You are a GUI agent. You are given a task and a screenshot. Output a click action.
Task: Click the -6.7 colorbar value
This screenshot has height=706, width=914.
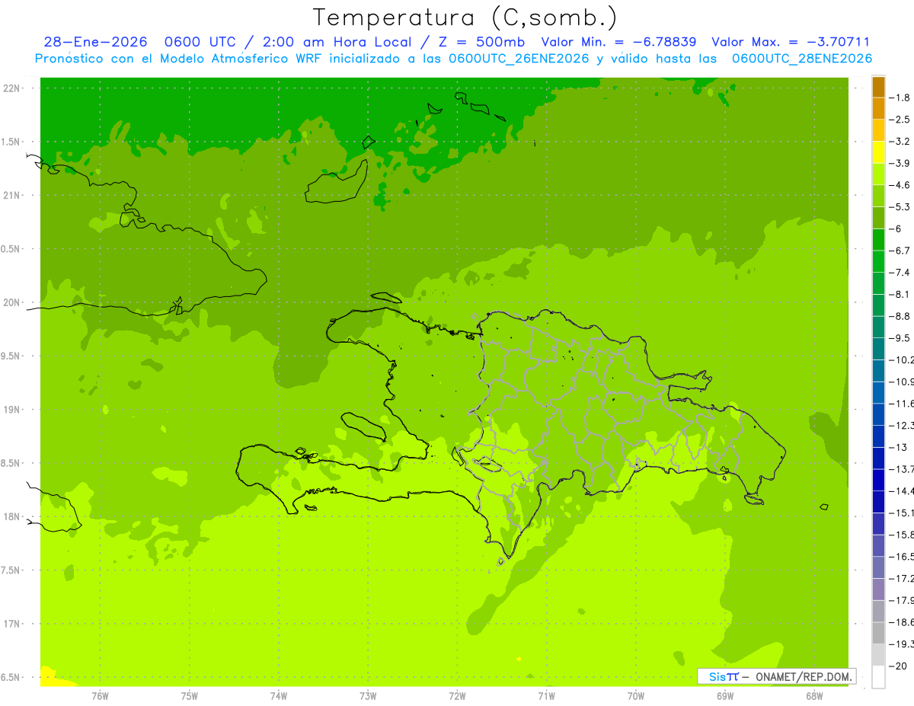(x=901, y=251)
